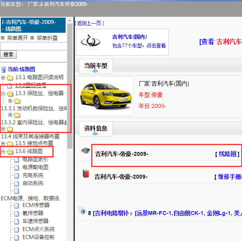
Task: Open 氧传感器 document
Action: pos(33,213)
